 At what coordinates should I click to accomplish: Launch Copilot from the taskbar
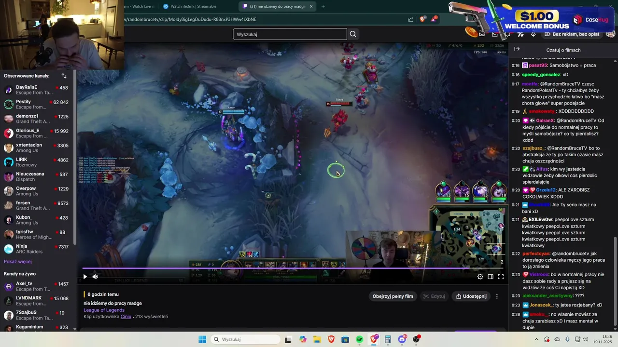click(303, 339)
